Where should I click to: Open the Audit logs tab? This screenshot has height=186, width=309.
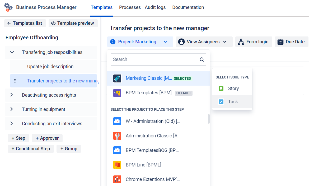155,7
